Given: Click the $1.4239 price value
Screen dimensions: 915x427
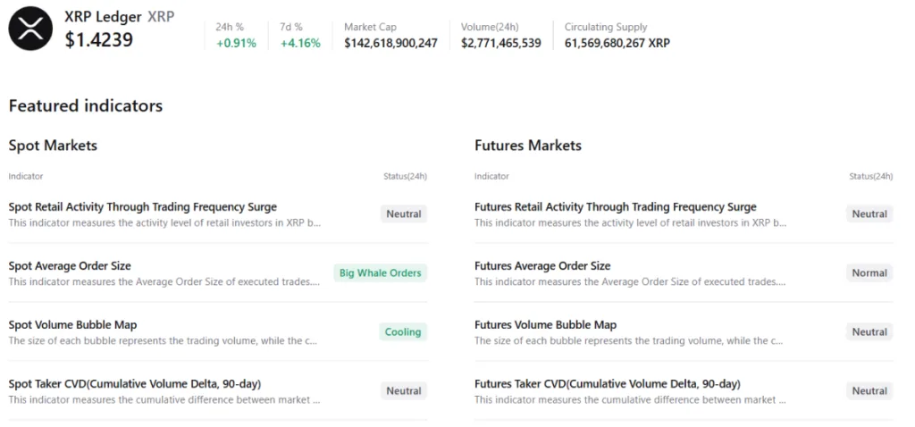Looking at the screenshot, I should coord(98,39).
